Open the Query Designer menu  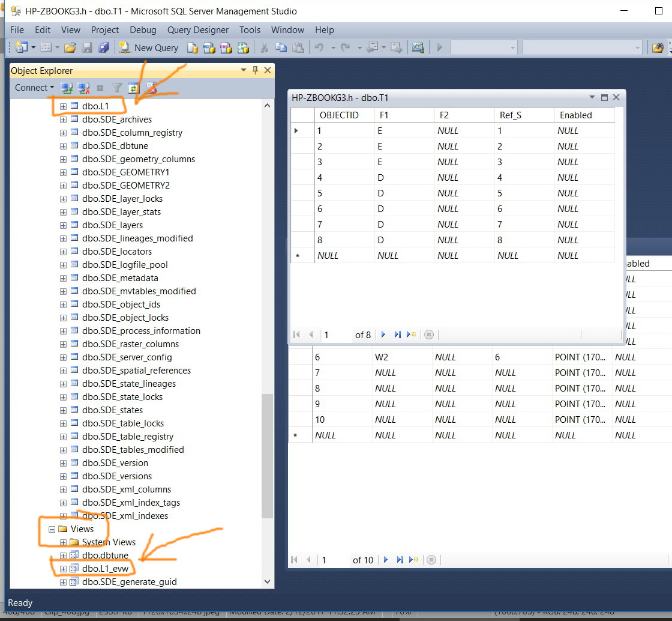pos(197,30)
